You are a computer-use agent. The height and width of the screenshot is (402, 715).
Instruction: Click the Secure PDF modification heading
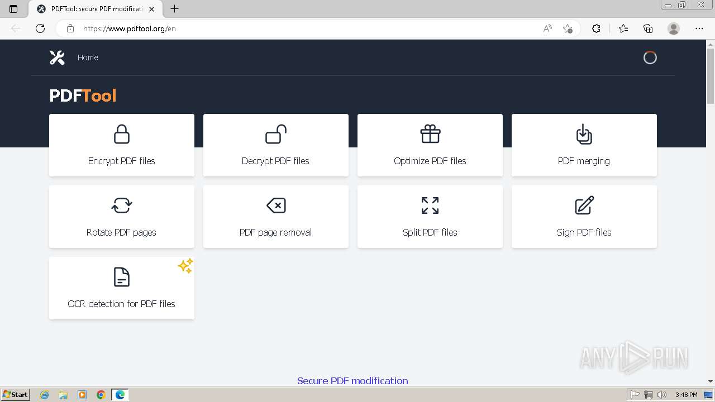[x=352, y=381]
